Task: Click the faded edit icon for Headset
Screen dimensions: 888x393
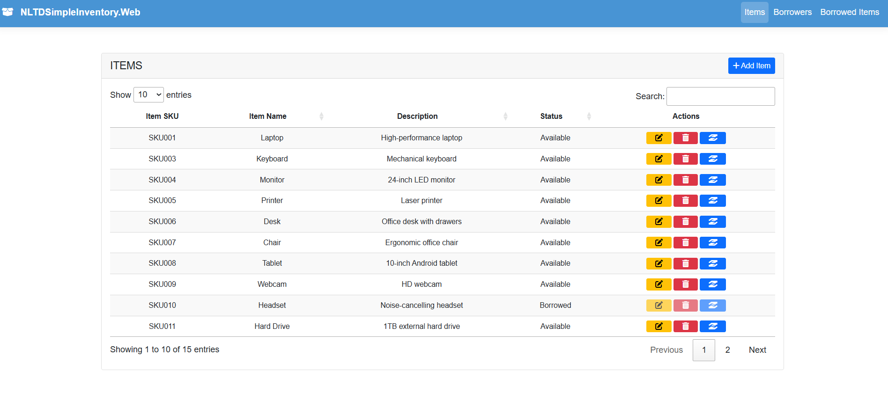Action: point(659,306)
